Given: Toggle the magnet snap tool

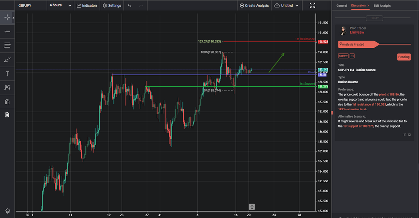Looking at the screenshot, I should (x=7, y=102).
